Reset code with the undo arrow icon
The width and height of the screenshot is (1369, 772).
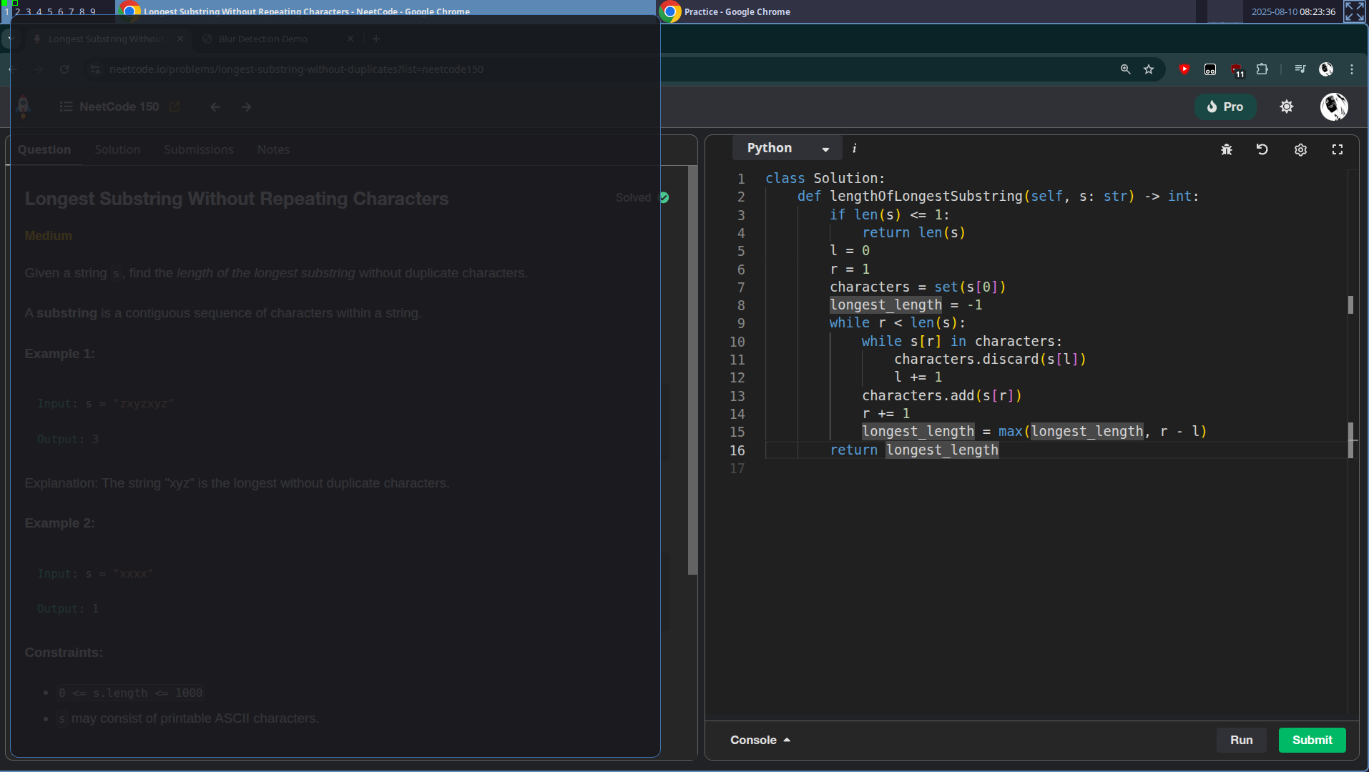click(x=1262, y=149)
